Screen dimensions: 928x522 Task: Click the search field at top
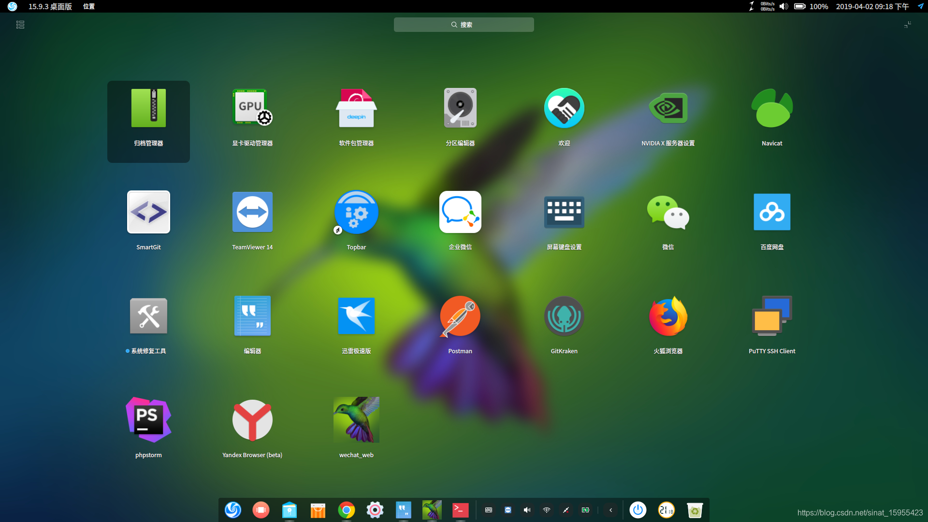click(464, 25)
